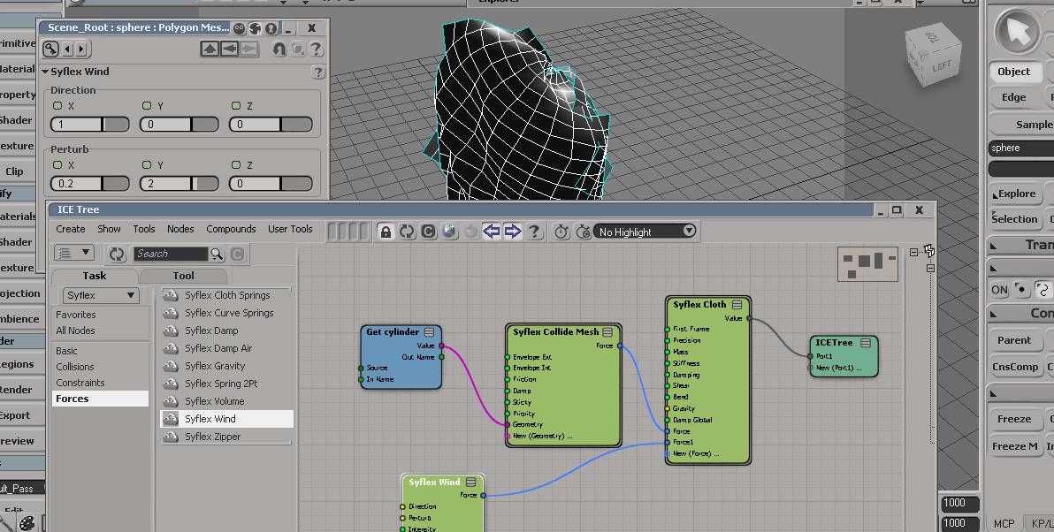Click the second stopwatch icon with badge
The height and width of the screenshot is (532, 1054).
coord(583,232)
